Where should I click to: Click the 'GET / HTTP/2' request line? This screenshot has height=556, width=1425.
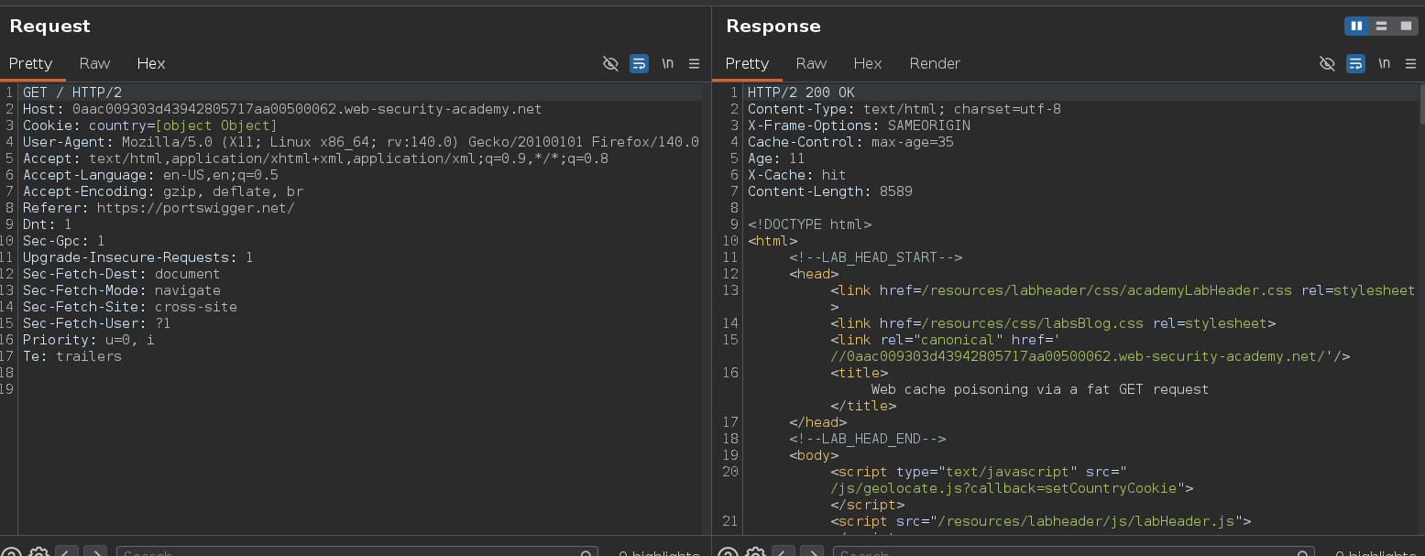click(x=72, y=93)
